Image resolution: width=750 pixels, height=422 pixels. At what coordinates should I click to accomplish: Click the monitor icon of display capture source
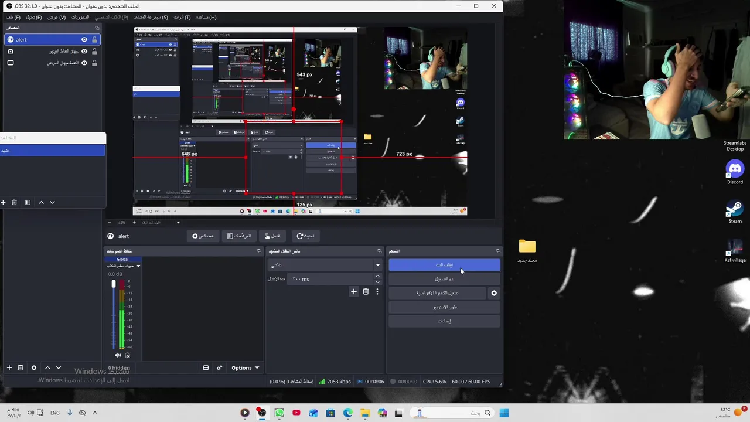point(11,63)
